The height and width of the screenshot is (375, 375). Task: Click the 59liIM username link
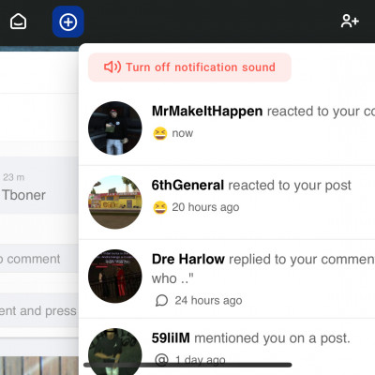point(171,338)
